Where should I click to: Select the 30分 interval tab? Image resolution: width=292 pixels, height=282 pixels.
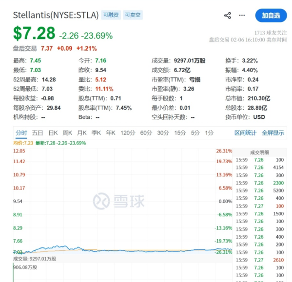163,133
